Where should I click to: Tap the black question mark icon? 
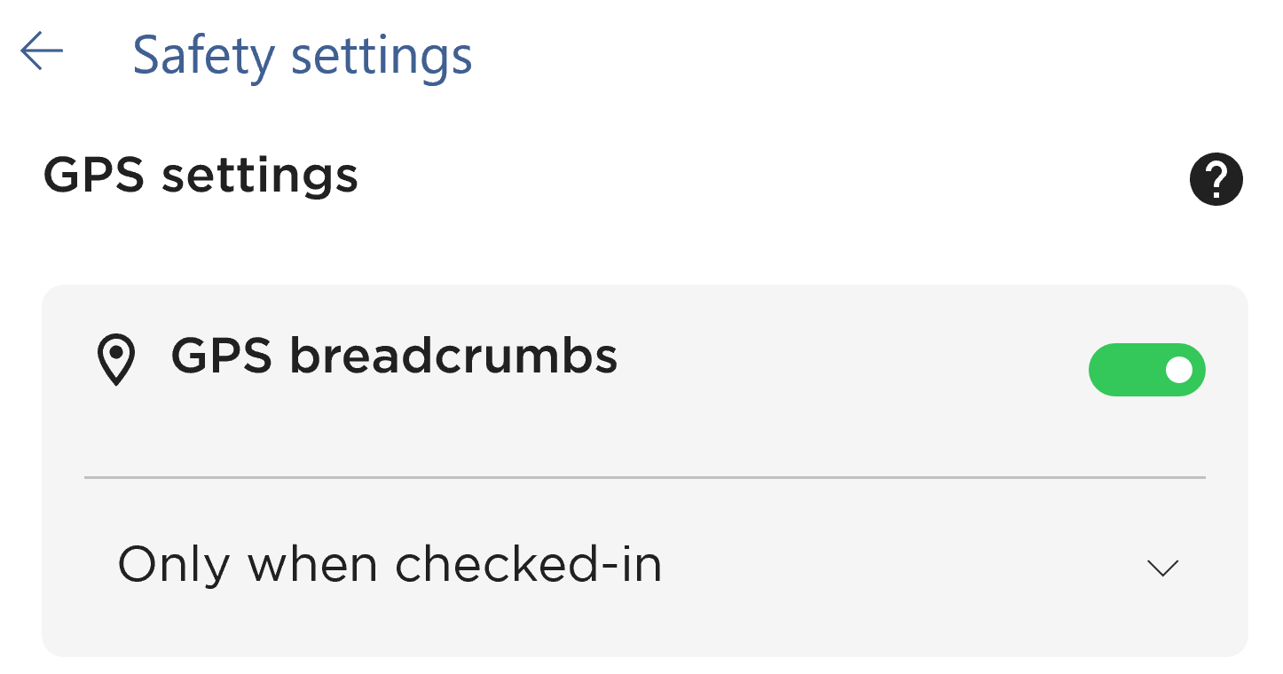click(1216, 179)
